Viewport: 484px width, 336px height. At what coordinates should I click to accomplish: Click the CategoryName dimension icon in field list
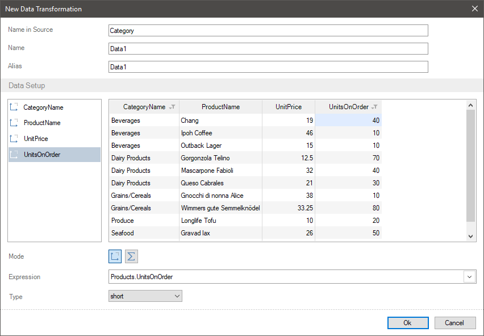pos(14,107)
